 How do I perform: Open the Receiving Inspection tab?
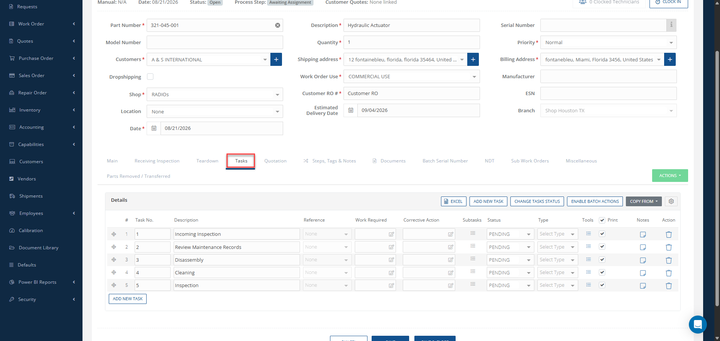click(157, 161)
